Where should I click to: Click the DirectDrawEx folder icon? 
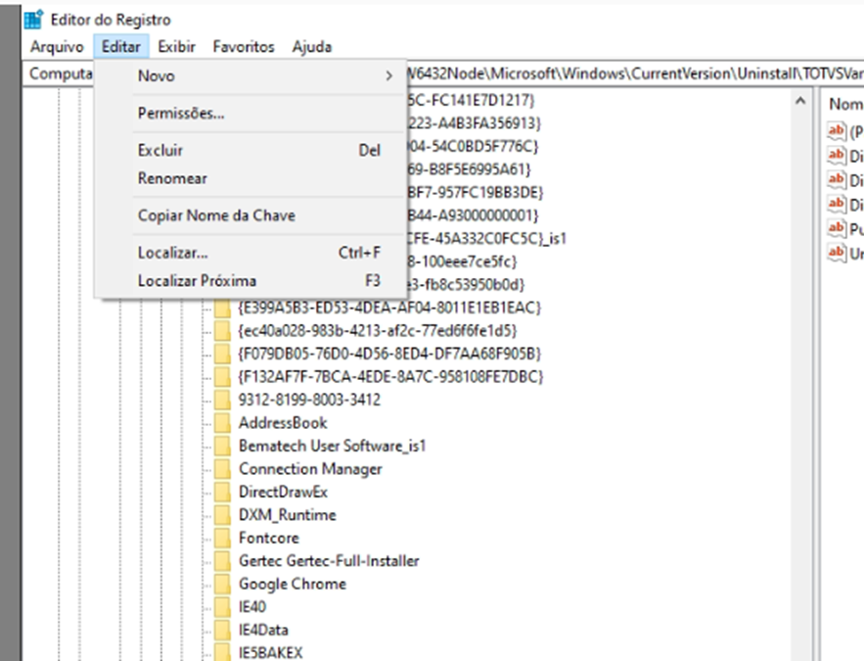pyautogui.click(x=223, y=493)
